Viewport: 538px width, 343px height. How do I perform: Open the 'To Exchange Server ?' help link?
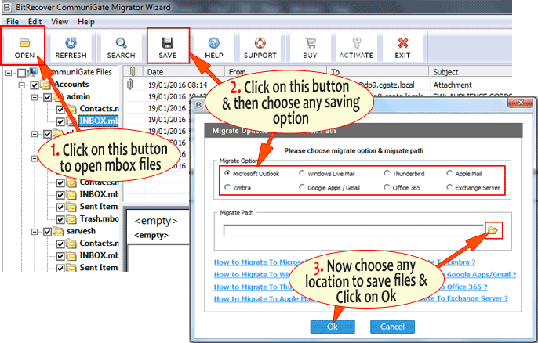468,298
